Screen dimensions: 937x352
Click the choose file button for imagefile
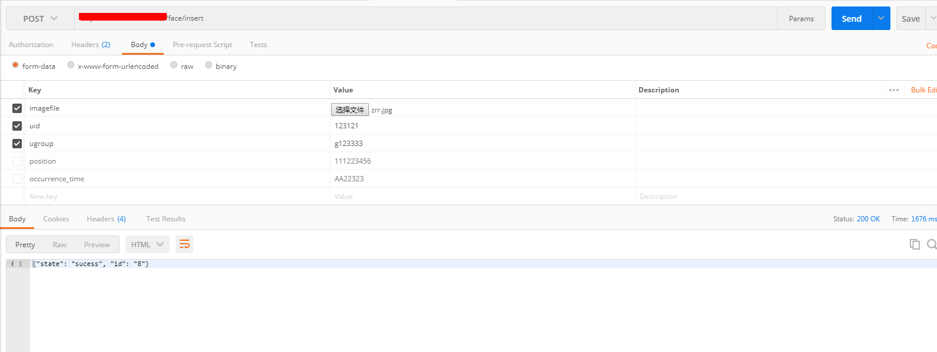(x=349, y=109)
